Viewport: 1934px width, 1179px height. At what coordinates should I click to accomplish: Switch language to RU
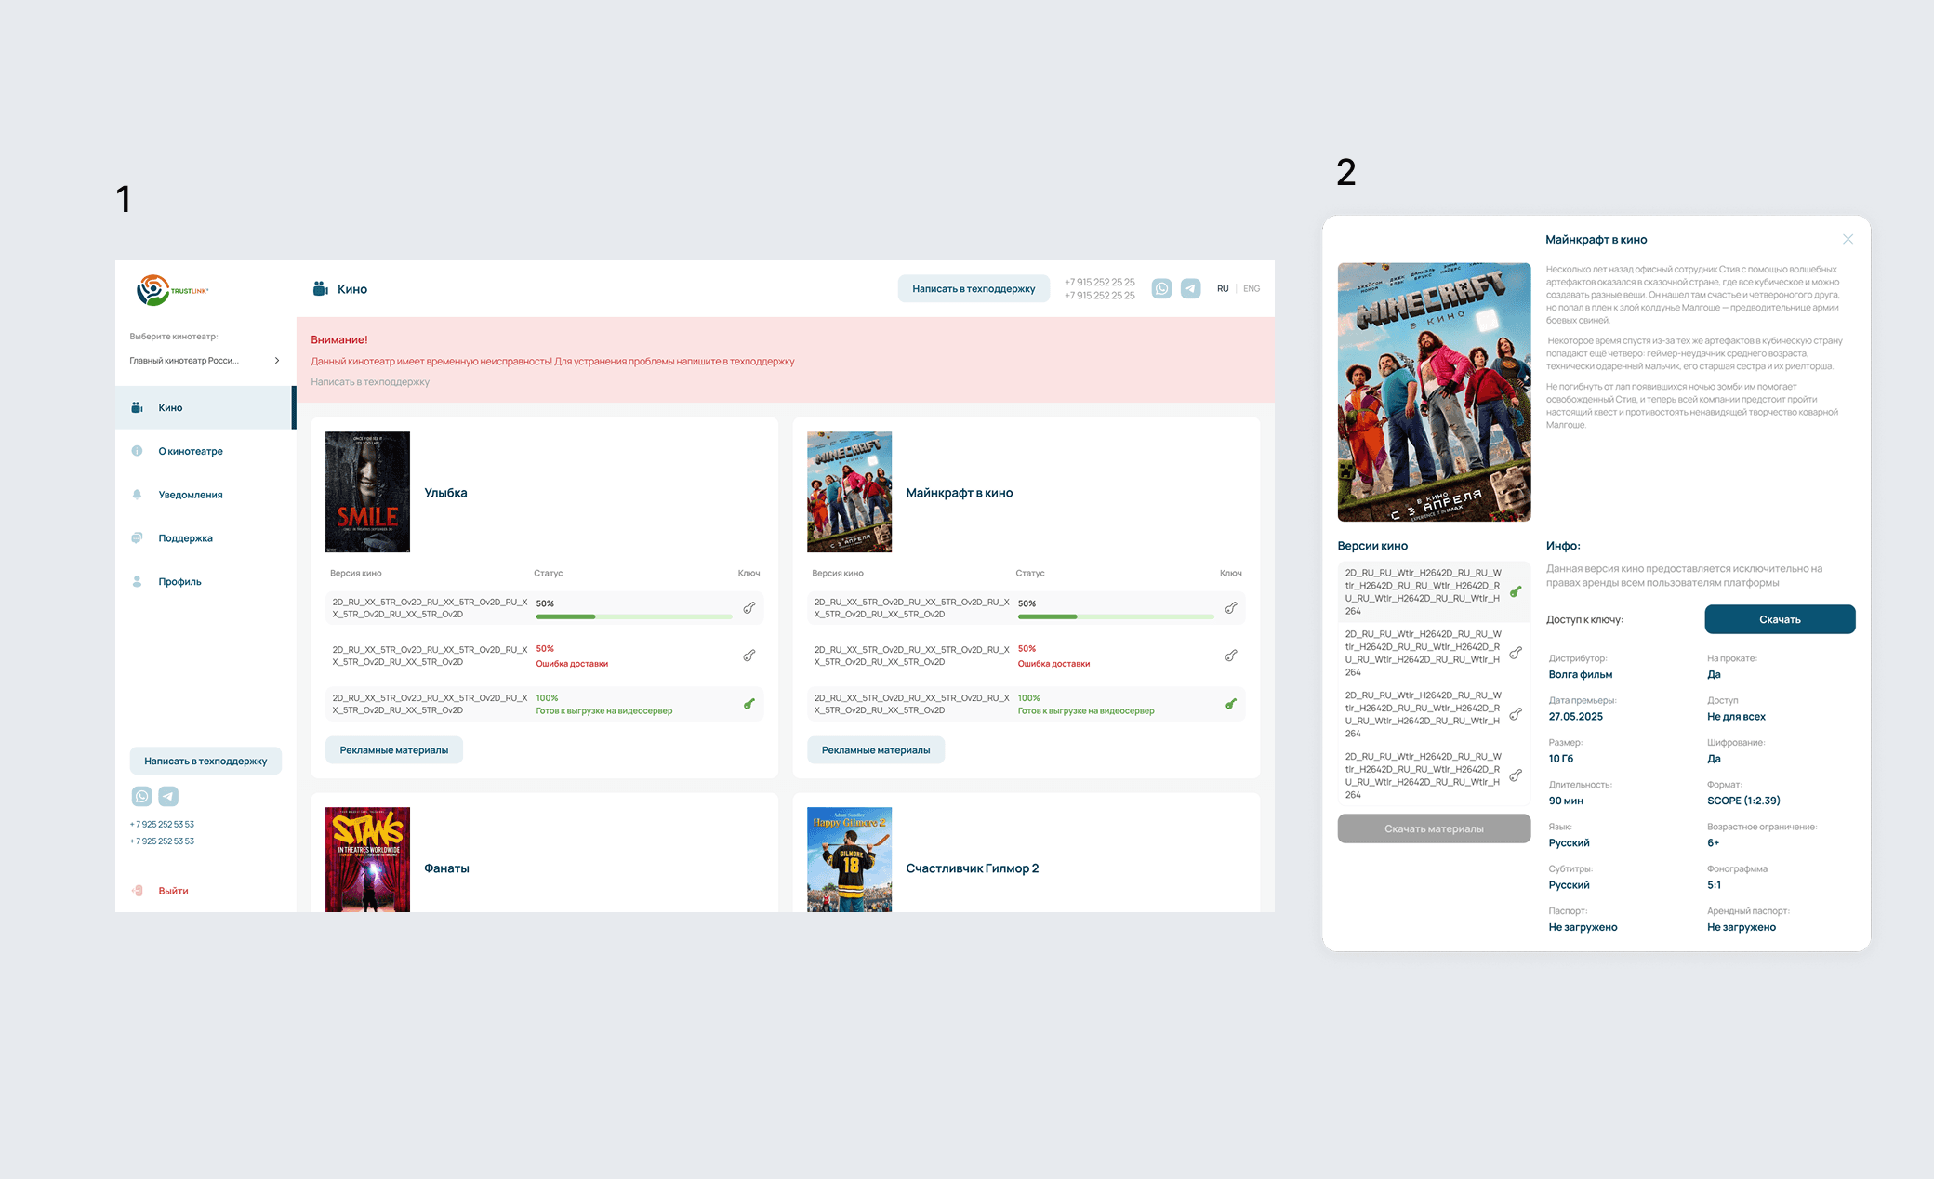pyautogui.click(x=1223, y=289)
